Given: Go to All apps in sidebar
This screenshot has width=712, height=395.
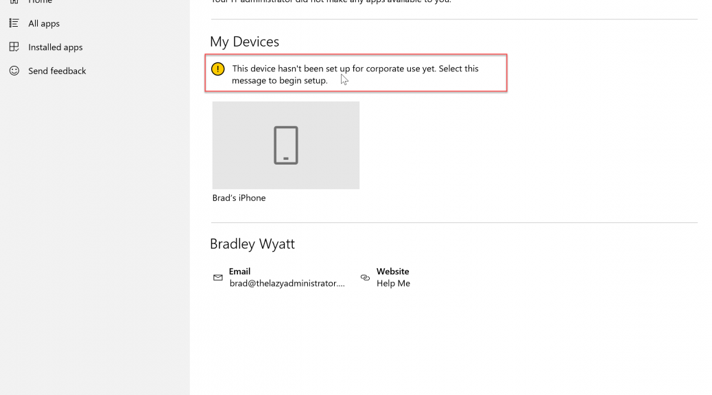Looking at the screenshot, I should click(x=44, y=23).
